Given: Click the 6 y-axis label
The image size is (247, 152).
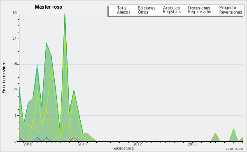Looking at the screenshot, I should [16, 115].
